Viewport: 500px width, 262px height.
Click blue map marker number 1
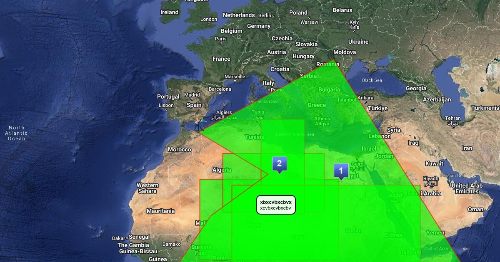pyautogui.click(x=341, y=171)
